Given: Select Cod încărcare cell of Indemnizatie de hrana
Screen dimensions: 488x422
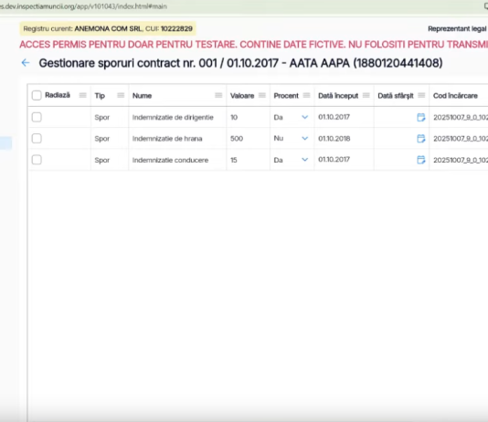Looking at the screenshot, I should [x=459, y=139].
